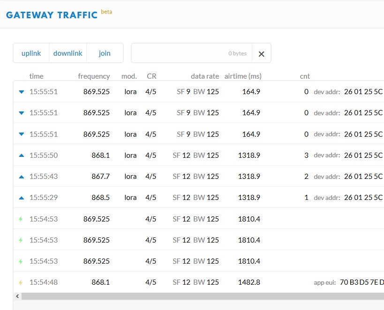Toggle the uplink traffic filter
The image size is (384, 310).
point(31,53)
